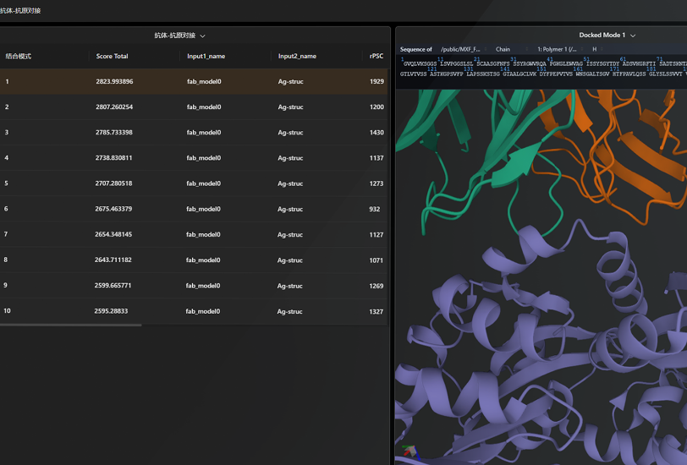Select score cell 2599.665771
Viewport: 687px width, 465px height.
coord(113,285)
